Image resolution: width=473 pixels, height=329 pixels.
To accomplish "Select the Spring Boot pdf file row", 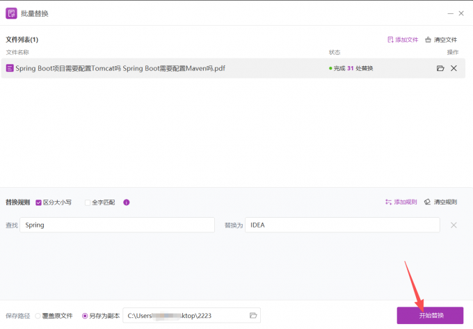I will coord(233,68).
